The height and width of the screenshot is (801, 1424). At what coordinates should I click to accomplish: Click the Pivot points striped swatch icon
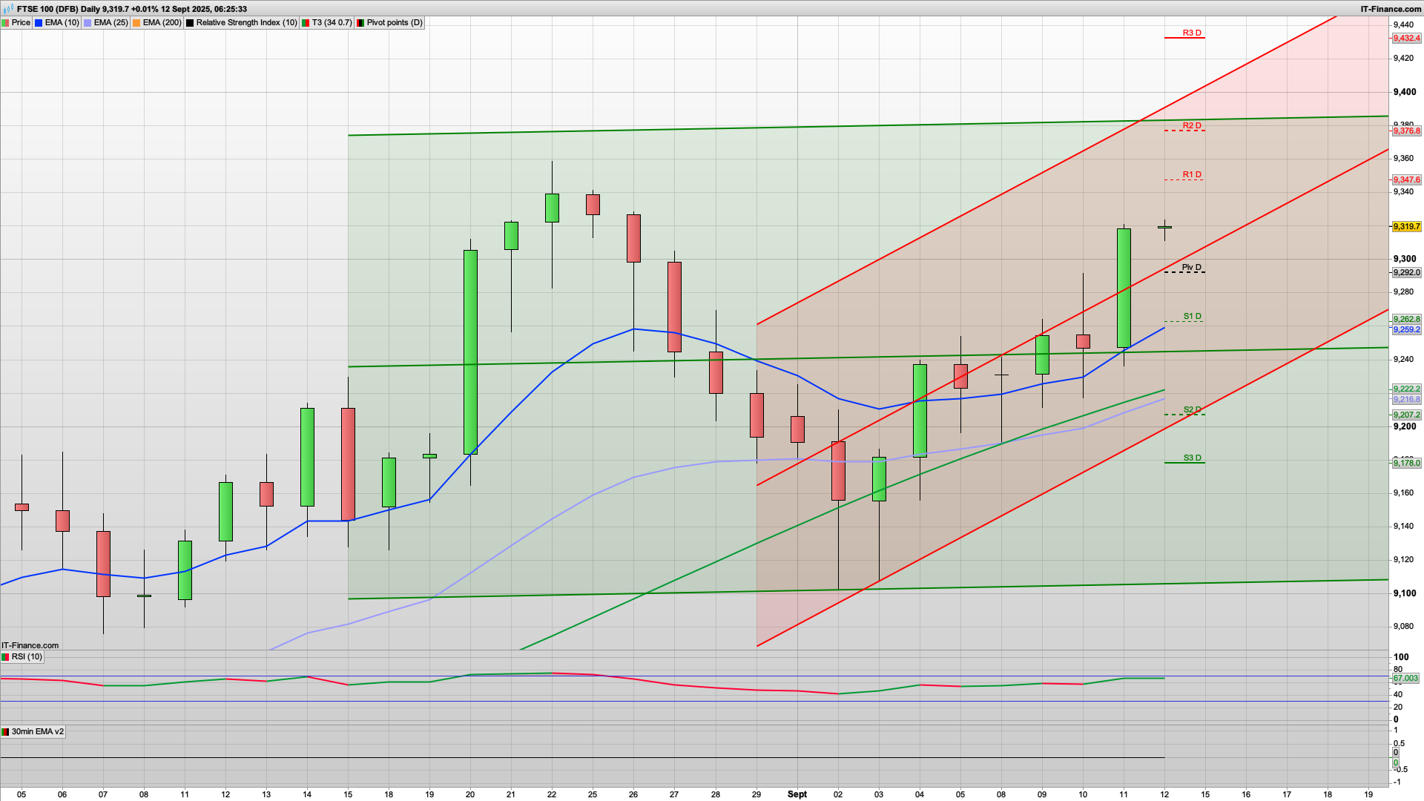360,23
